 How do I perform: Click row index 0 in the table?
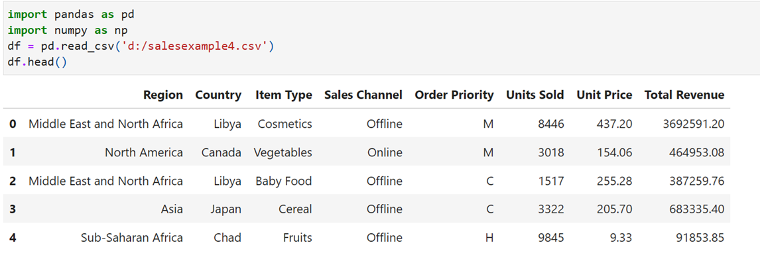point(13,124)
